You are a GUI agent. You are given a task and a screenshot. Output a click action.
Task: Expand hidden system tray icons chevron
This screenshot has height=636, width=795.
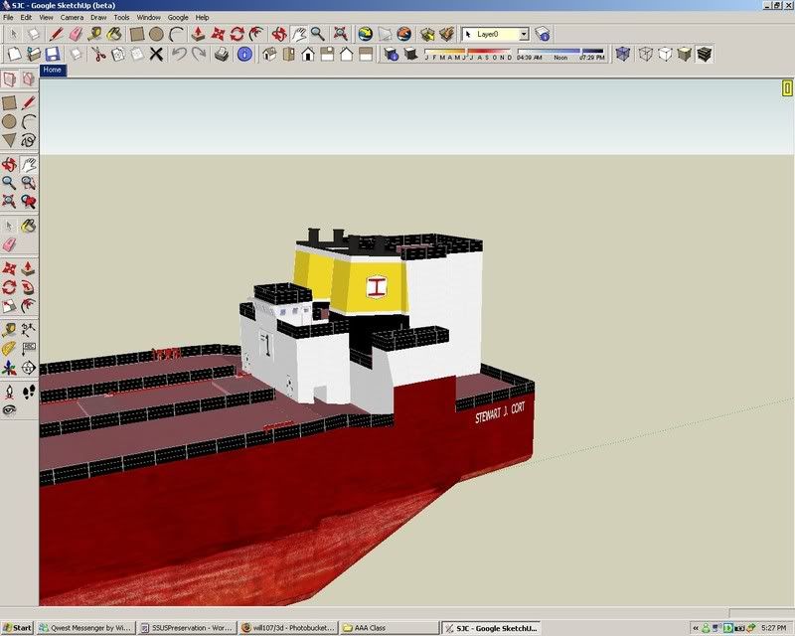click(x=696, y=628)
